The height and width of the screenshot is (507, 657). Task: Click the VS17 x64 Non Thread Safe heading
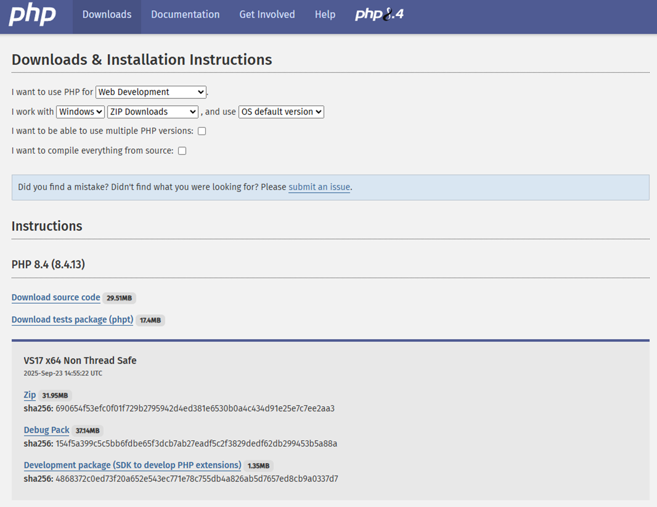coord(80,361)
